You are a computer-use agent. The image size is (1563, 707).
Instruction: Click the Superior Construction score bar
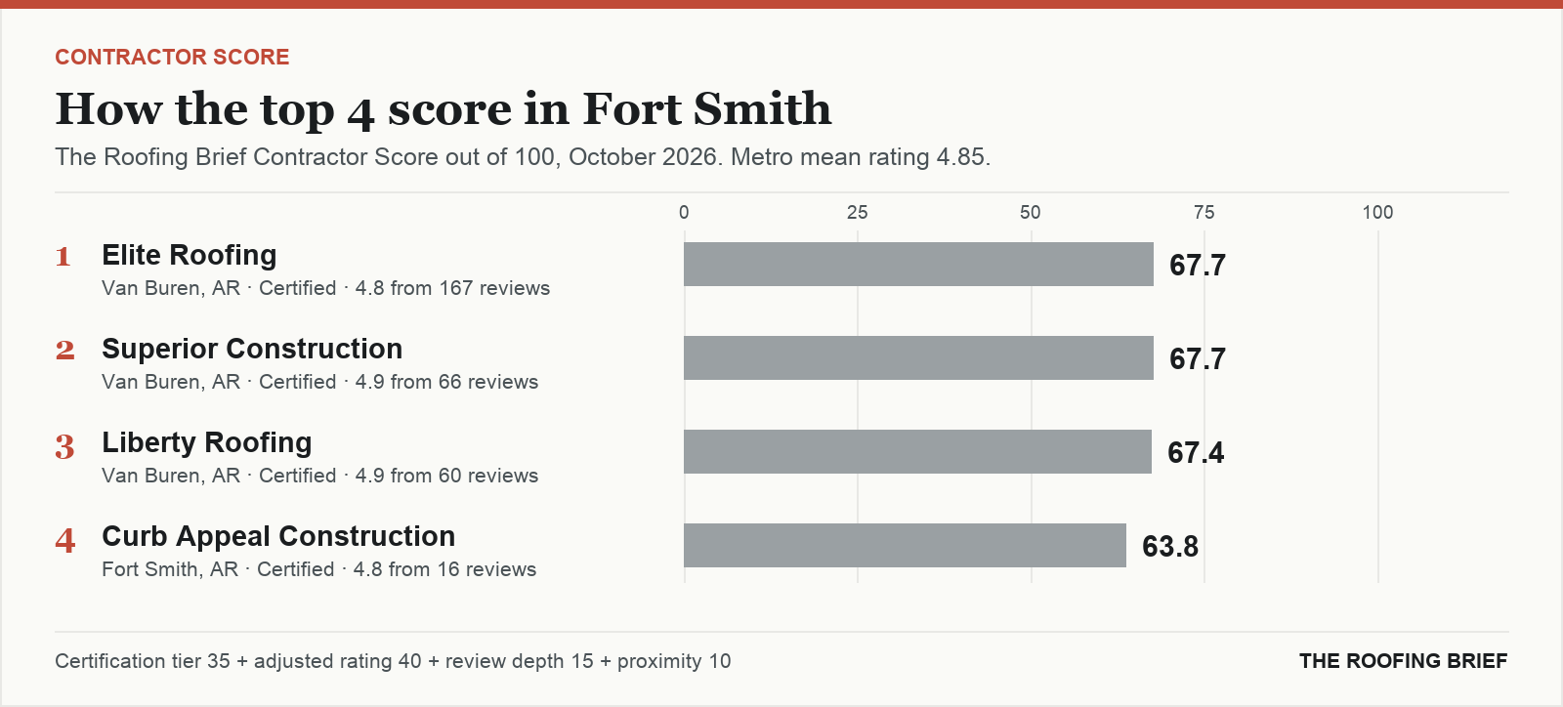[918, 358]
